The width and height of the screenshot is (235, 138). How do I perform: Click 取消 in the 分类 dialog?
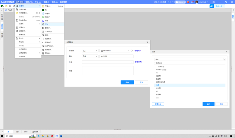coord(221,104)
